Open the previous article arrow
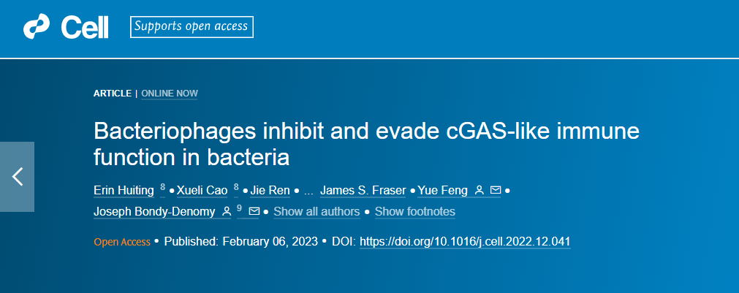Viewport: 739px width, 293px height. point(18,177)
